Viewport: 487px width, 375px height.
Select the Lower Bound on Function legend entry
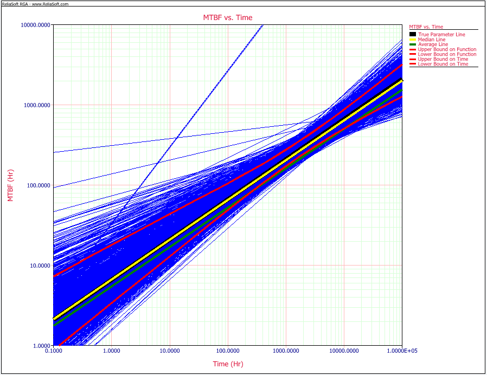(x=447, y=54)
